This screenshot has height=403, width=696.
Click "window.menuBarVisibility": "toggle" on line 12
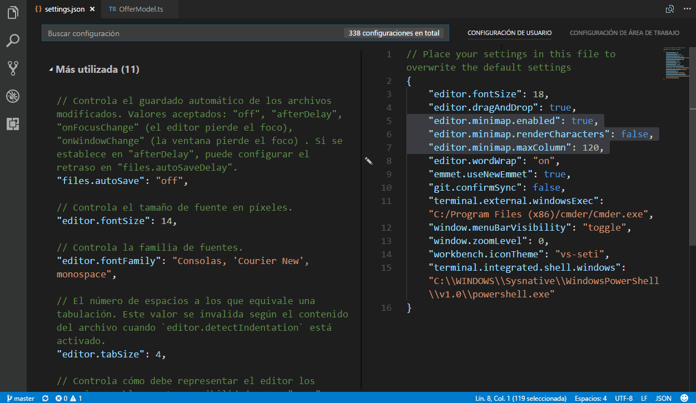coord(530,227)
